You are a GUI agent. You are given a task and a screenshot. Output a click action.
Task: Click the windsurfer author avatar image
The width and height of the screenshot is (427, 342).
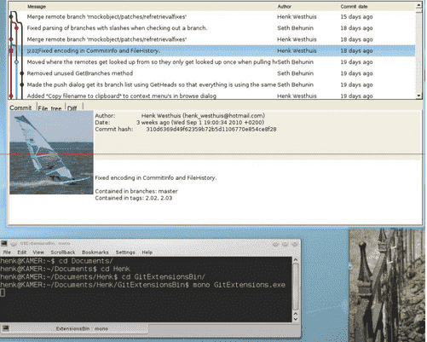pos(51,153)
